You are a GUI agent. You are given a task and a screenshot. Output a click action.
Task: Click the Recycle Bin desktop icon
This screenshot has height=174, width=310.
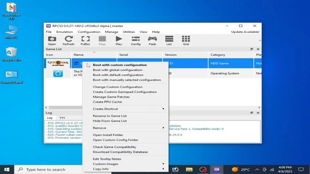point(11,54)
